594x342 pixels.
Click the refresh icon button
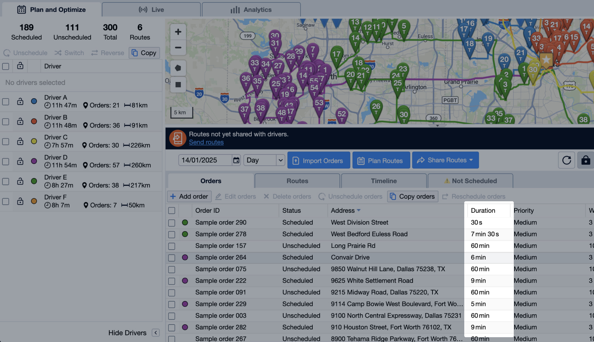pos(566,160)
